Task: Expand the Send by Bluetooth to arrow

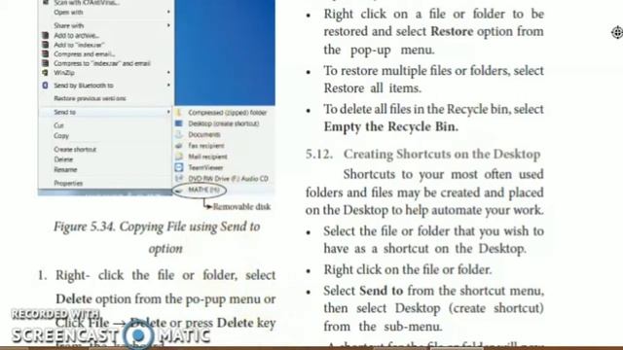Action: click(x=168, y=86)
